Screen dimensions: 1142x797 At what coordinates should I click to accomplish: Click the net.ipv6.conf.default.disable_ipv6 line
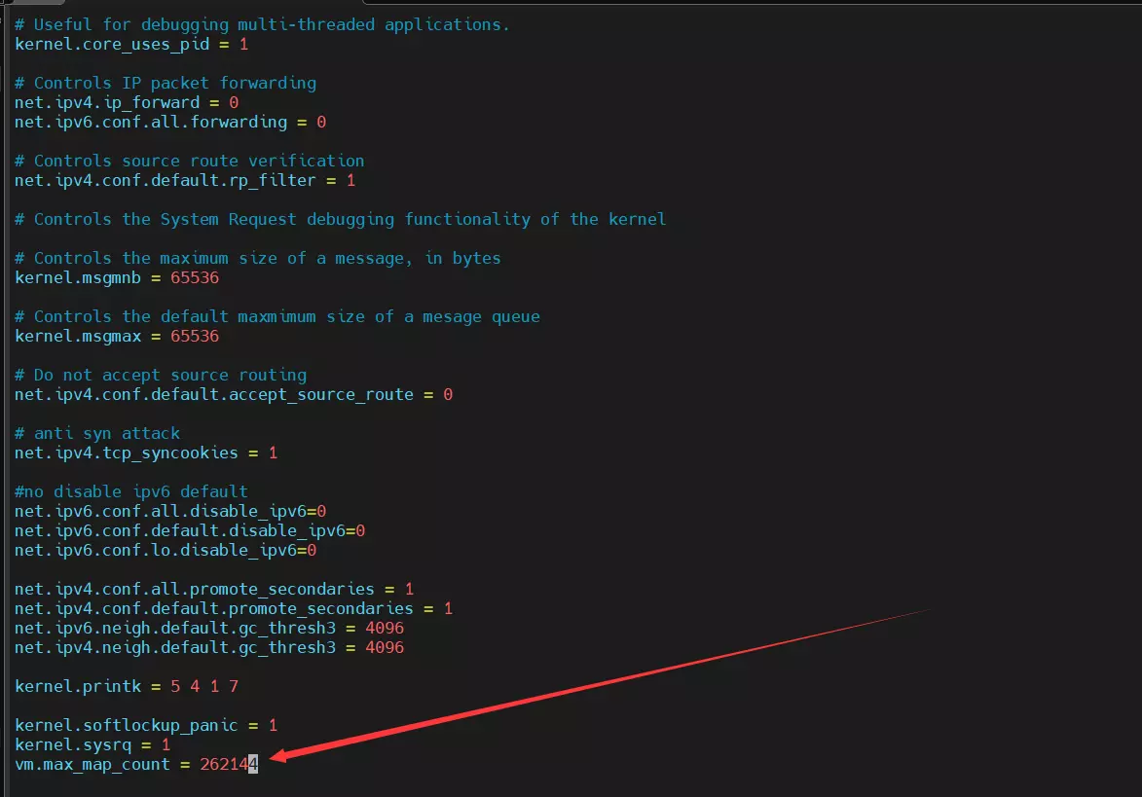(190, 531)
